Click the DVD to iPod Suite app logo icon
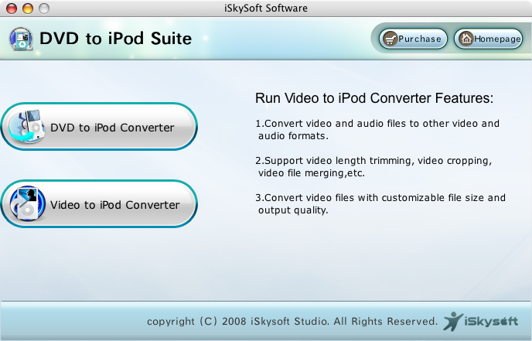 (21, 39)
